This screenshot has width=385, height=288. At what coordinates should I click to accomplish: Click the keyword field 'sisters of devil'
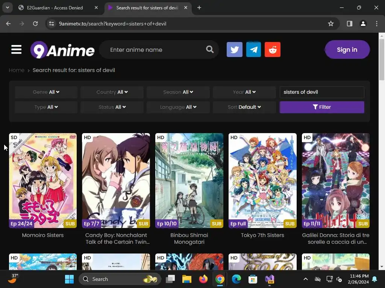pyautogui.click(x=322, y=92)
